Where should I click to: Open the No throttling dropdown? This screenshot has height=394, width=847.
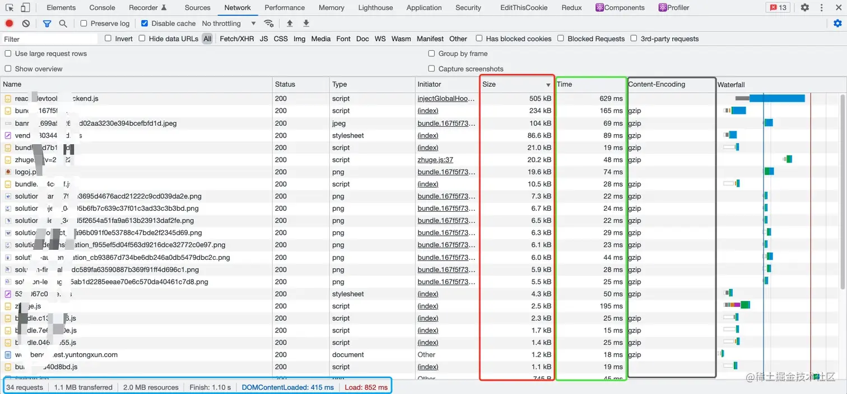coord(229,23)
